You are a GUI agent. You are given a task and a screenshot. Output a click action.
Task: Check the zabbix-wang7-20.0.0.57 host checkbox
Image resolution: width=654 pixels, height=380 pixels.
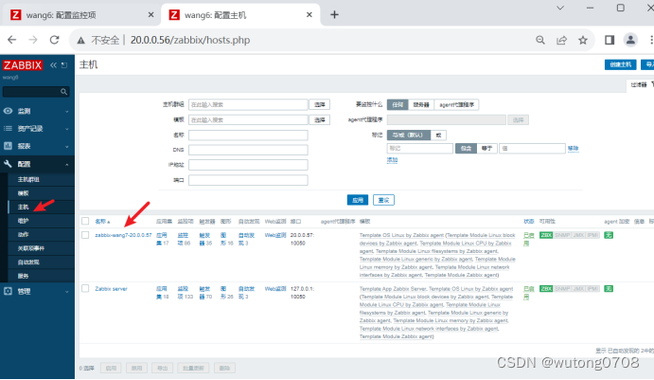click(85, 235)
